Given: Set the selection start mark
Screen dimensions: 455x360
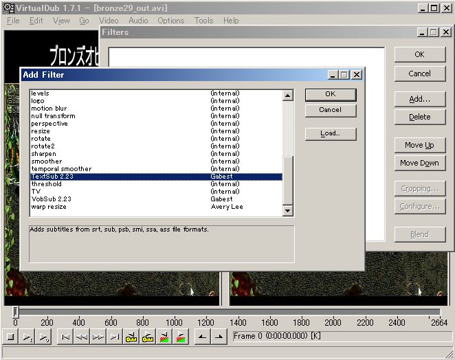Looking at the screenshot, I should [203, 337].
